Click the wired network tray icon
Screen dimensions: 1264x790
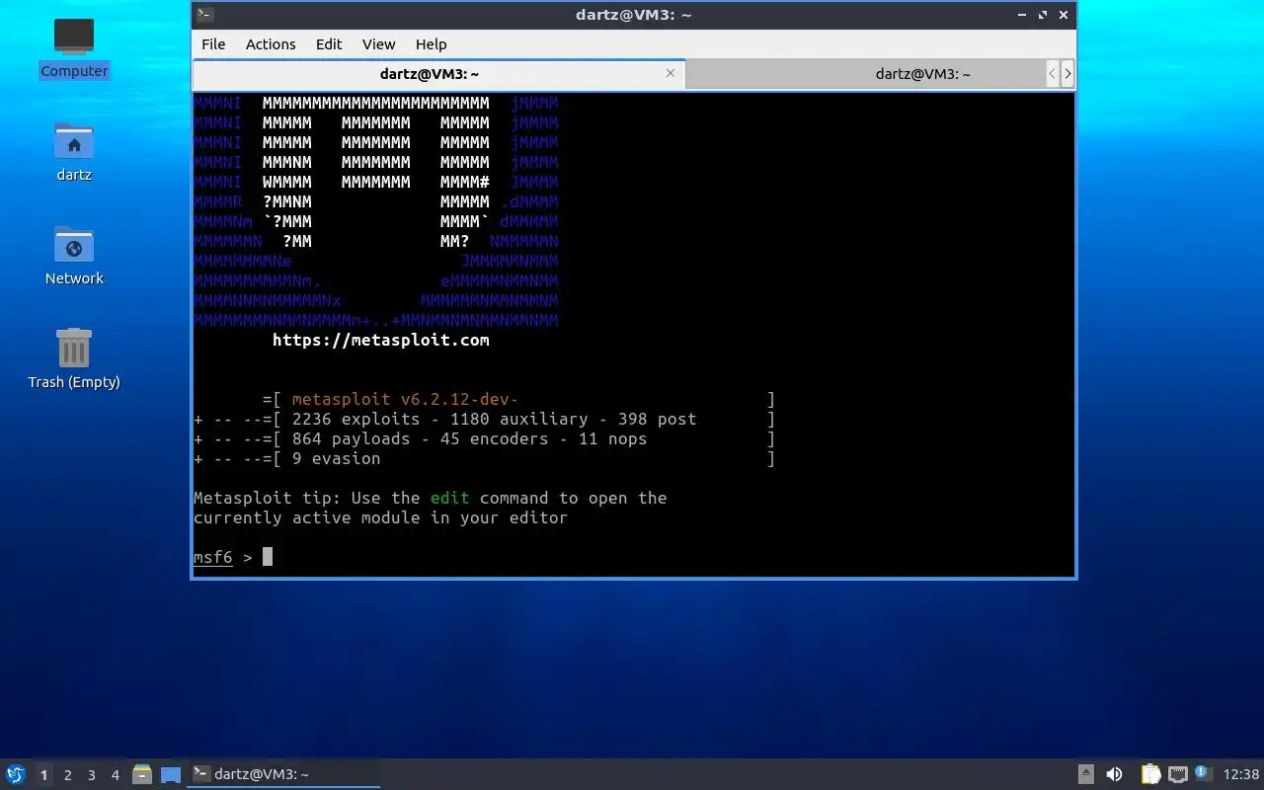(x=1177, y=774)
